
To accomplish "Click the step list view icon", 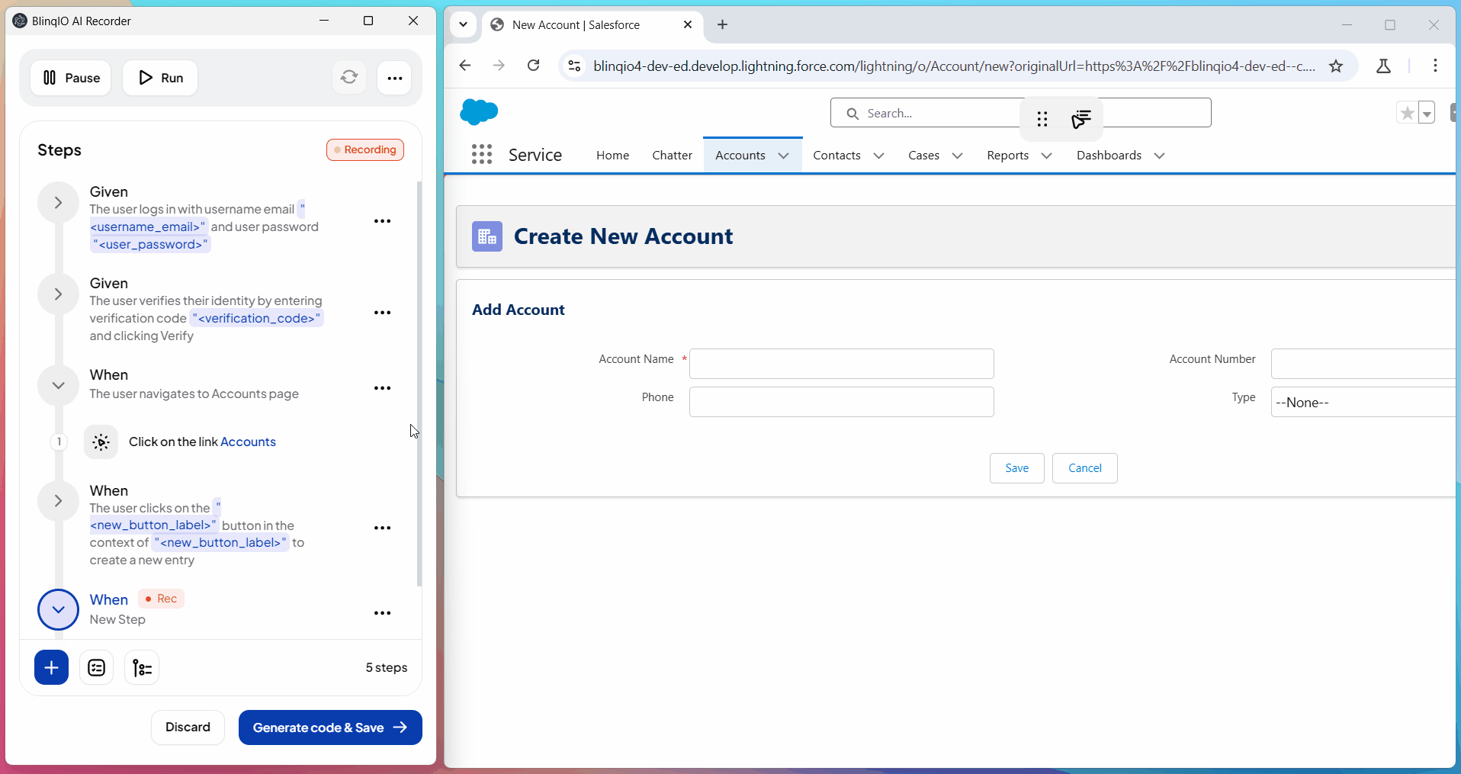I will pos(97,668).
